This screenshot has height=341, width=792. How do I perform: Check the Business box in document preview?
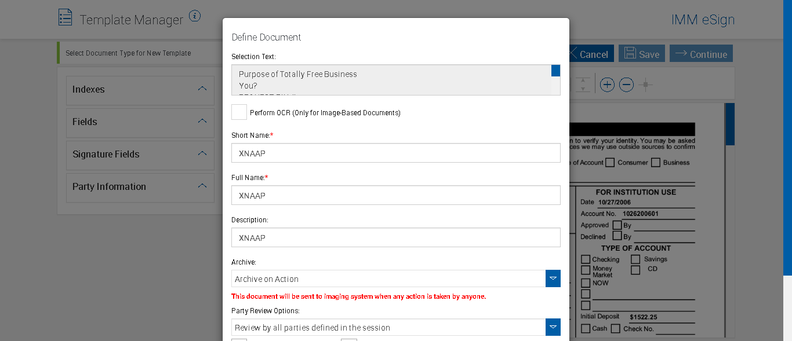click(x=656, y=163)
